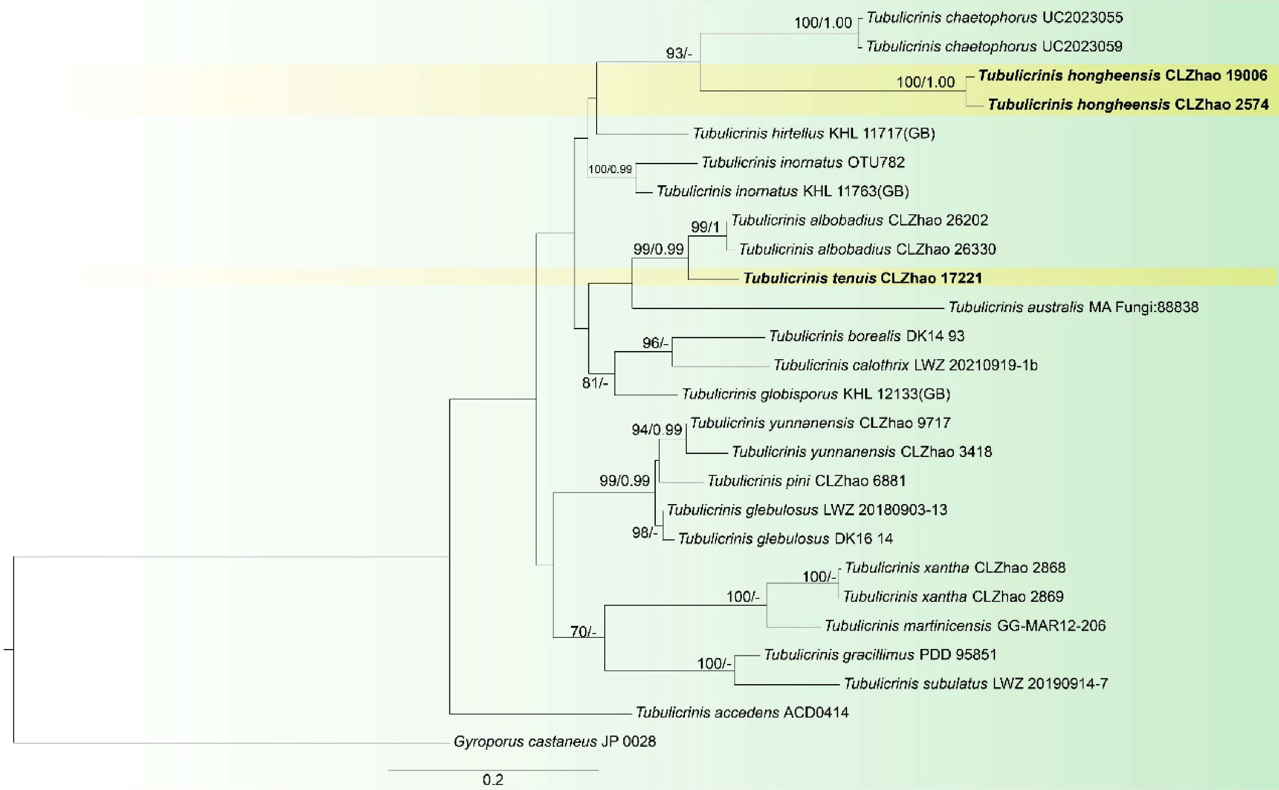Select the Tubulicrinis inornatus OTU782 label

click(x=803, y=163)
